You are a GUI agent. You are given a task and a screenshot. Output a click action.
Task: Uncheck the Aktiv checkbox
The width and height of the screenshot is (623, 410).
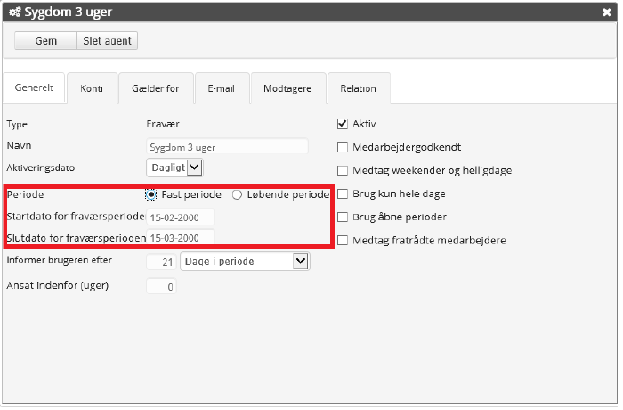point(343,124)
